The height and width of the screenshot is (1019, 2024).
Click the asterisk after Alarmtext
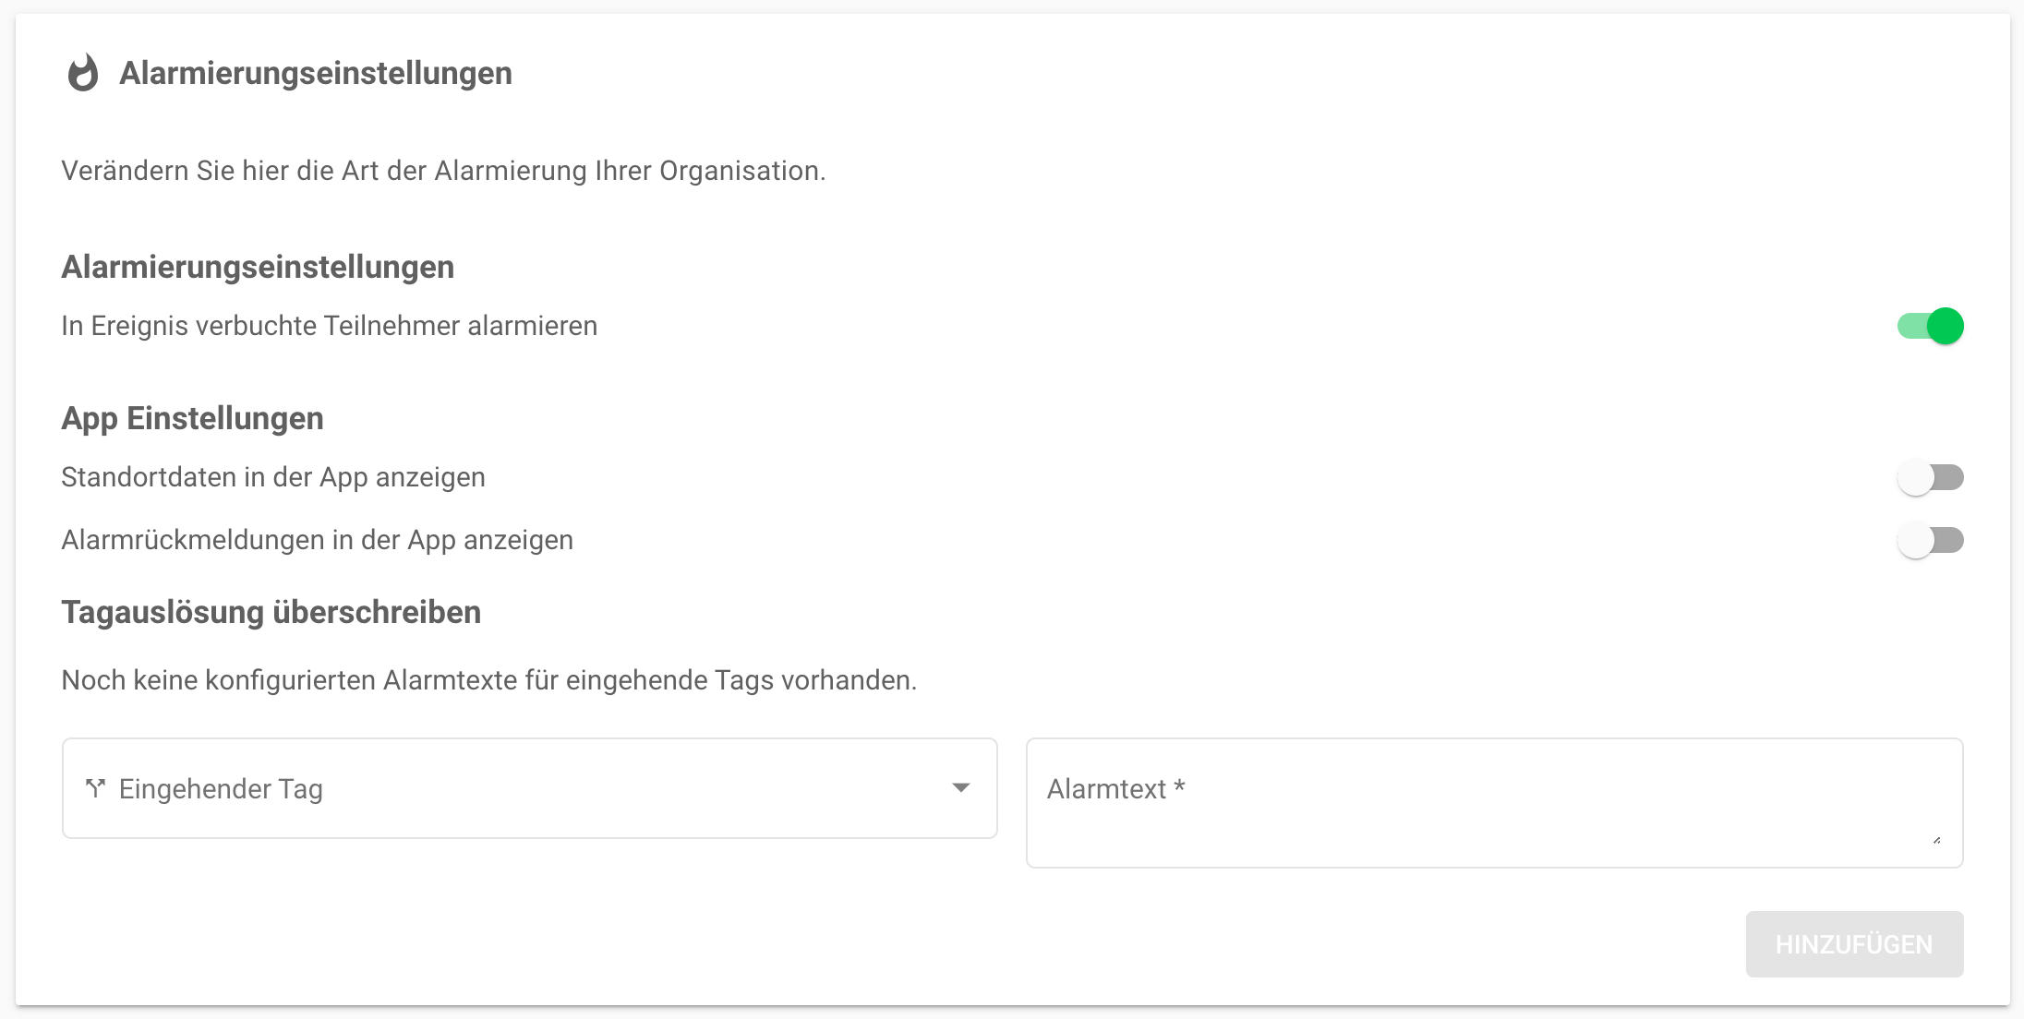point(1179,787)
